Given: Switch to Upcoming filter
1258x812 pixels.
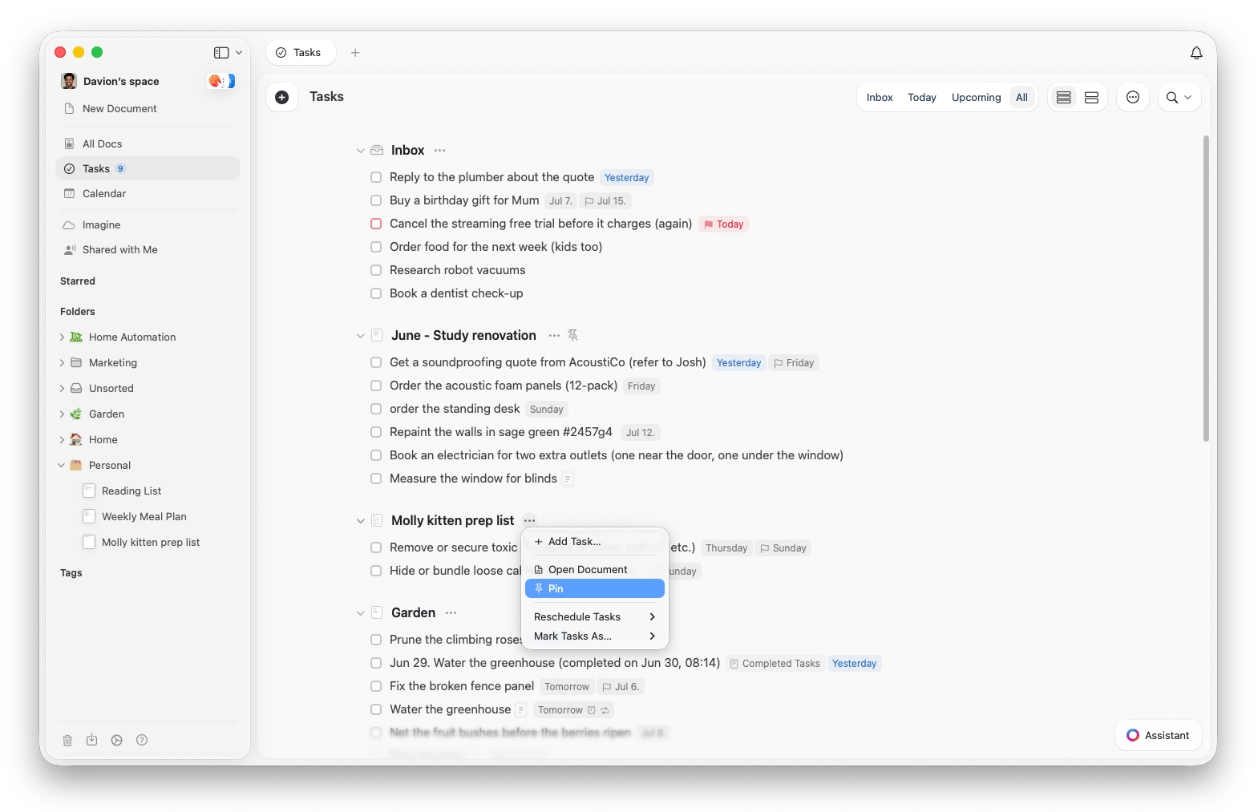Looking at the screenshot, I should 976,98.
